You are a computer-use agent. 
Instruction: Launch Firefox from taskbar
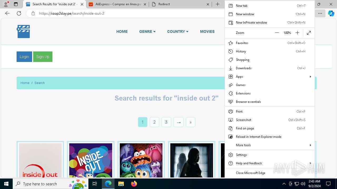[134, 184]
